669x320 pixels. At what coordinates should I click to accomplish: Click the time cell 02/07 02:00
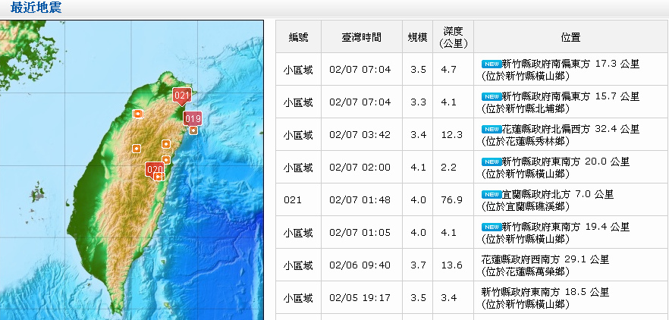[360, 168]
